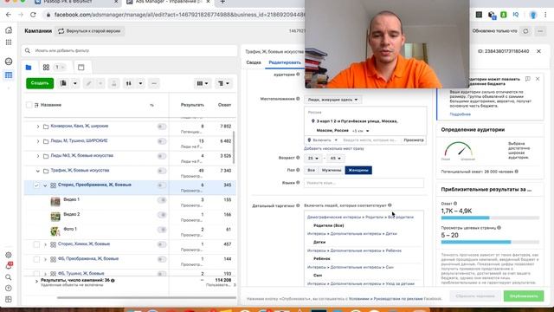The image size is (554, 312).
Task: Click the Языки input field
Action: coord(364,183)
